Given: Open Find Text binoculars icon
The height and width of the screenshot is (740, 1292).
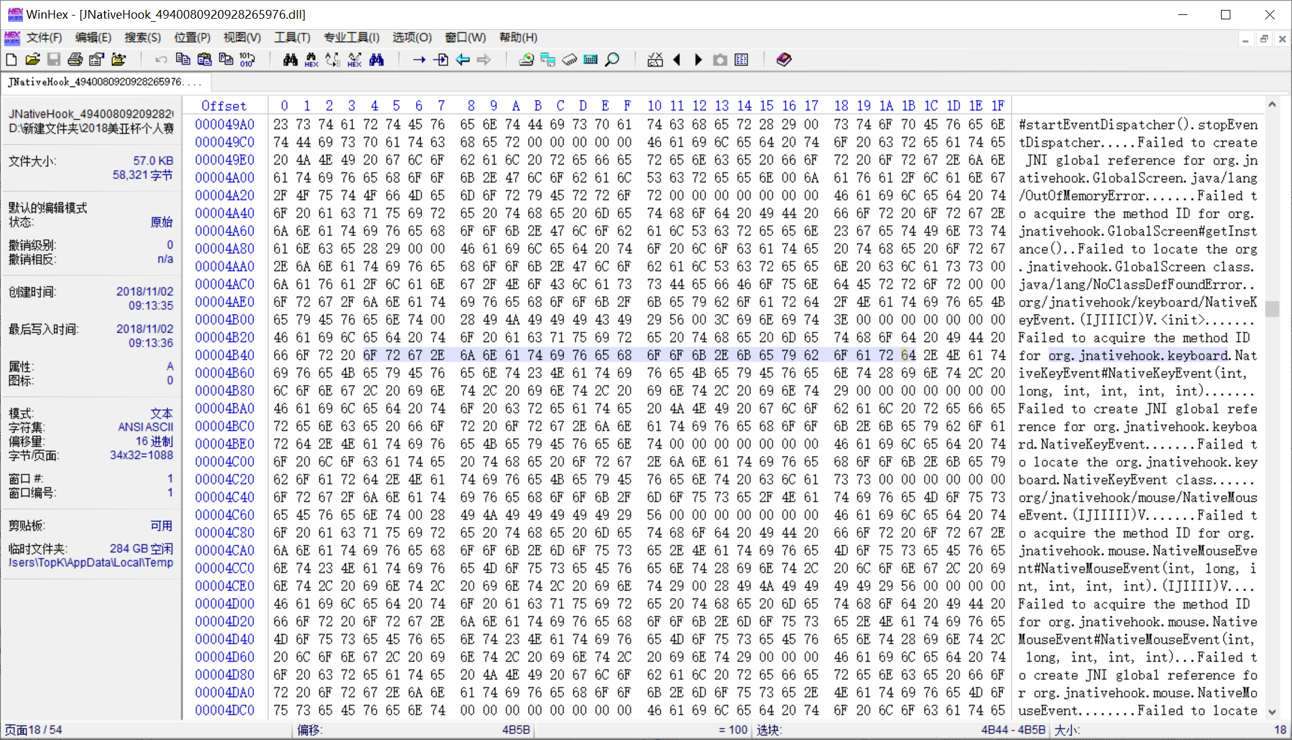Looking at the screenshot, I should [x=290, y=60].
